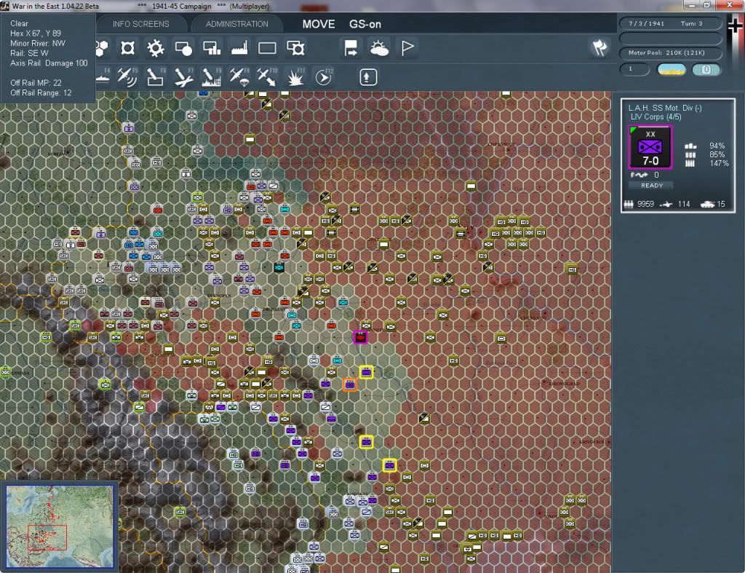Click the GS-on indicator
745x573 pixels.
click(x=365, y=24)
